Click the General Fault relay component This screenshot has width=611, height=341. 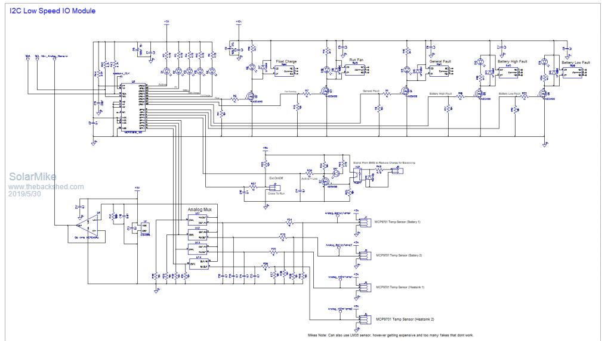[439, 71]
